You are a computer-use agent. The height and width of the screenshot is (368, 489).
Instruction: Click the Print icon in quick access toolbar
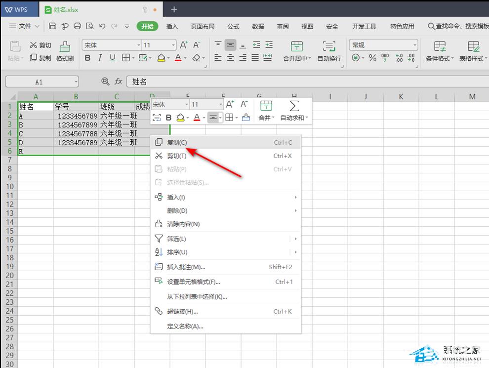(x=78, y=26)
